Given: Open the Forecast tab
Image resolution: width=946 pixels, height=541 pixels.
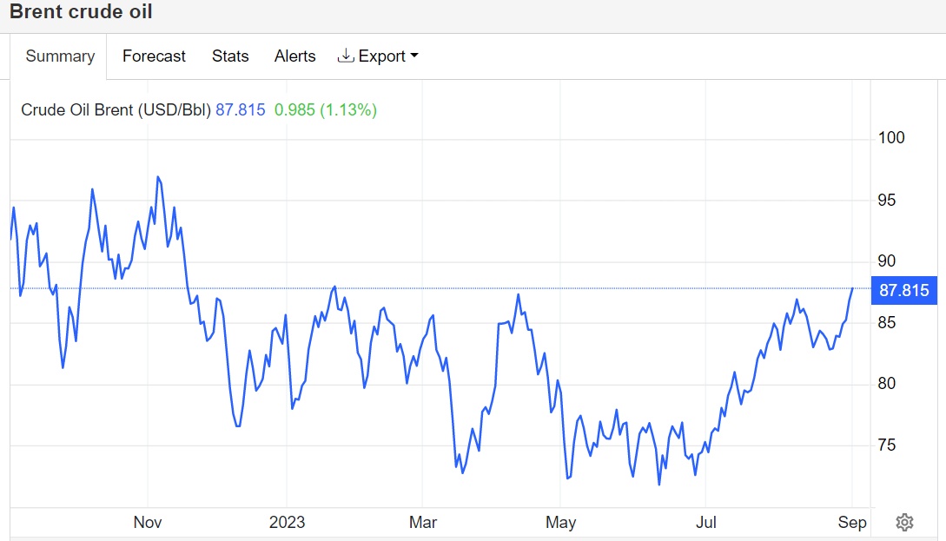Looking at the screenshot, I should coord(154,56).
